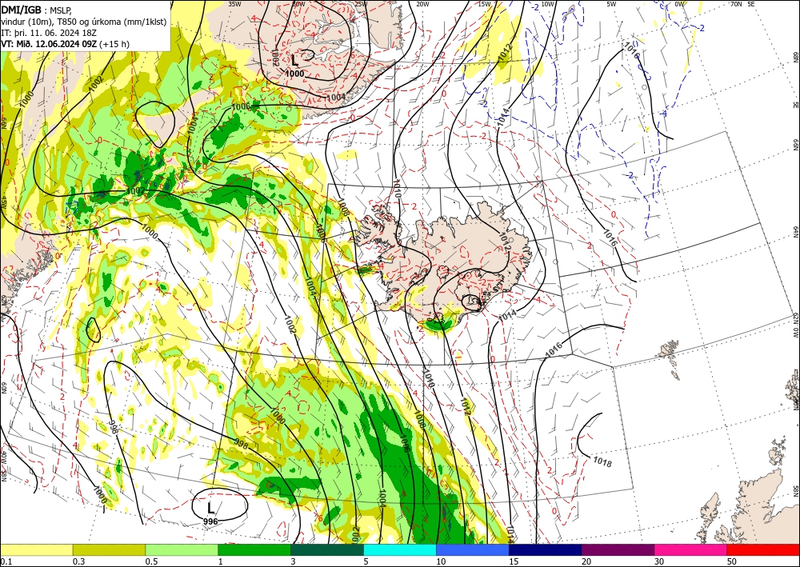Click the pink 30–50 mm legend swatch

pyautogui.click(x=691, y=549)
